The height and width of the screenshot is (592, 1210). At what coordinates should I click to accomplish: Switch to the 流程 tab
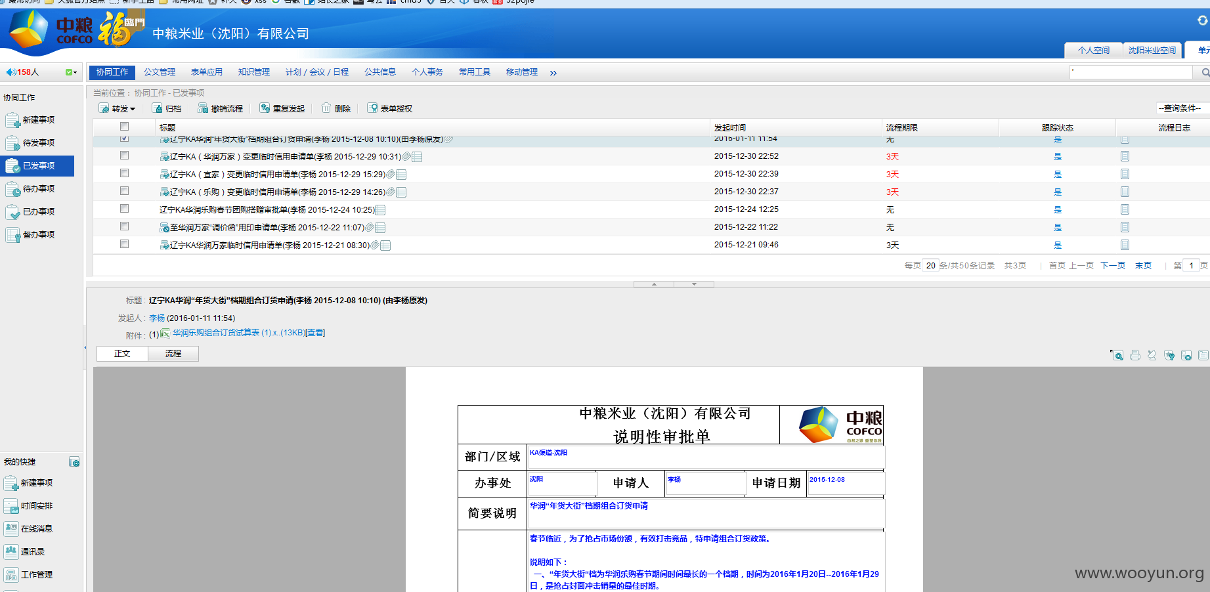click(x=173, y=354)
